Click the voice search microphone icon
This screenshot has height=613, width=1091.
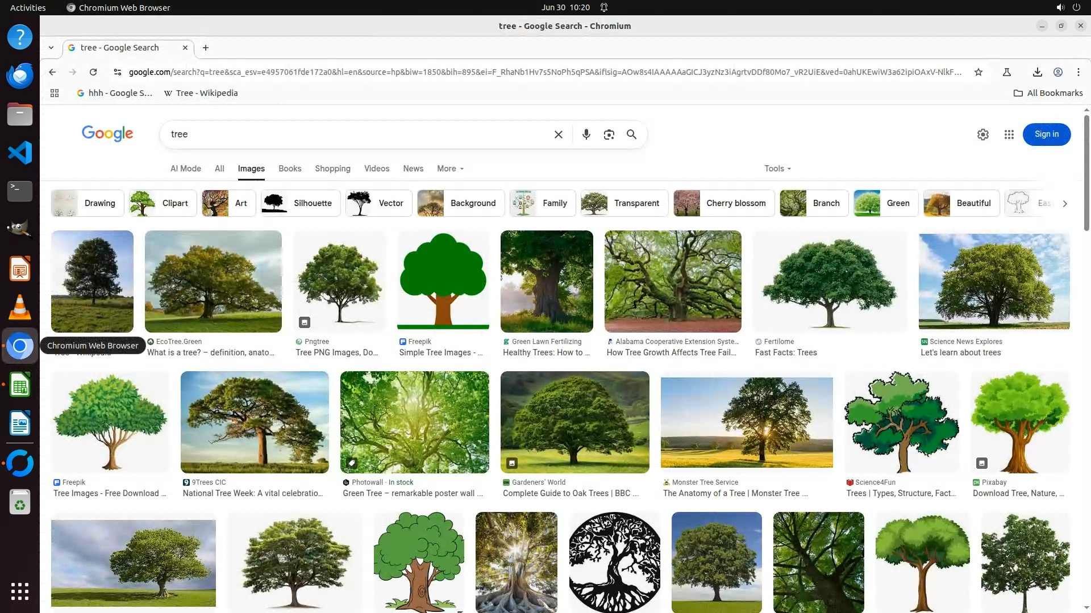coord(586,135)
